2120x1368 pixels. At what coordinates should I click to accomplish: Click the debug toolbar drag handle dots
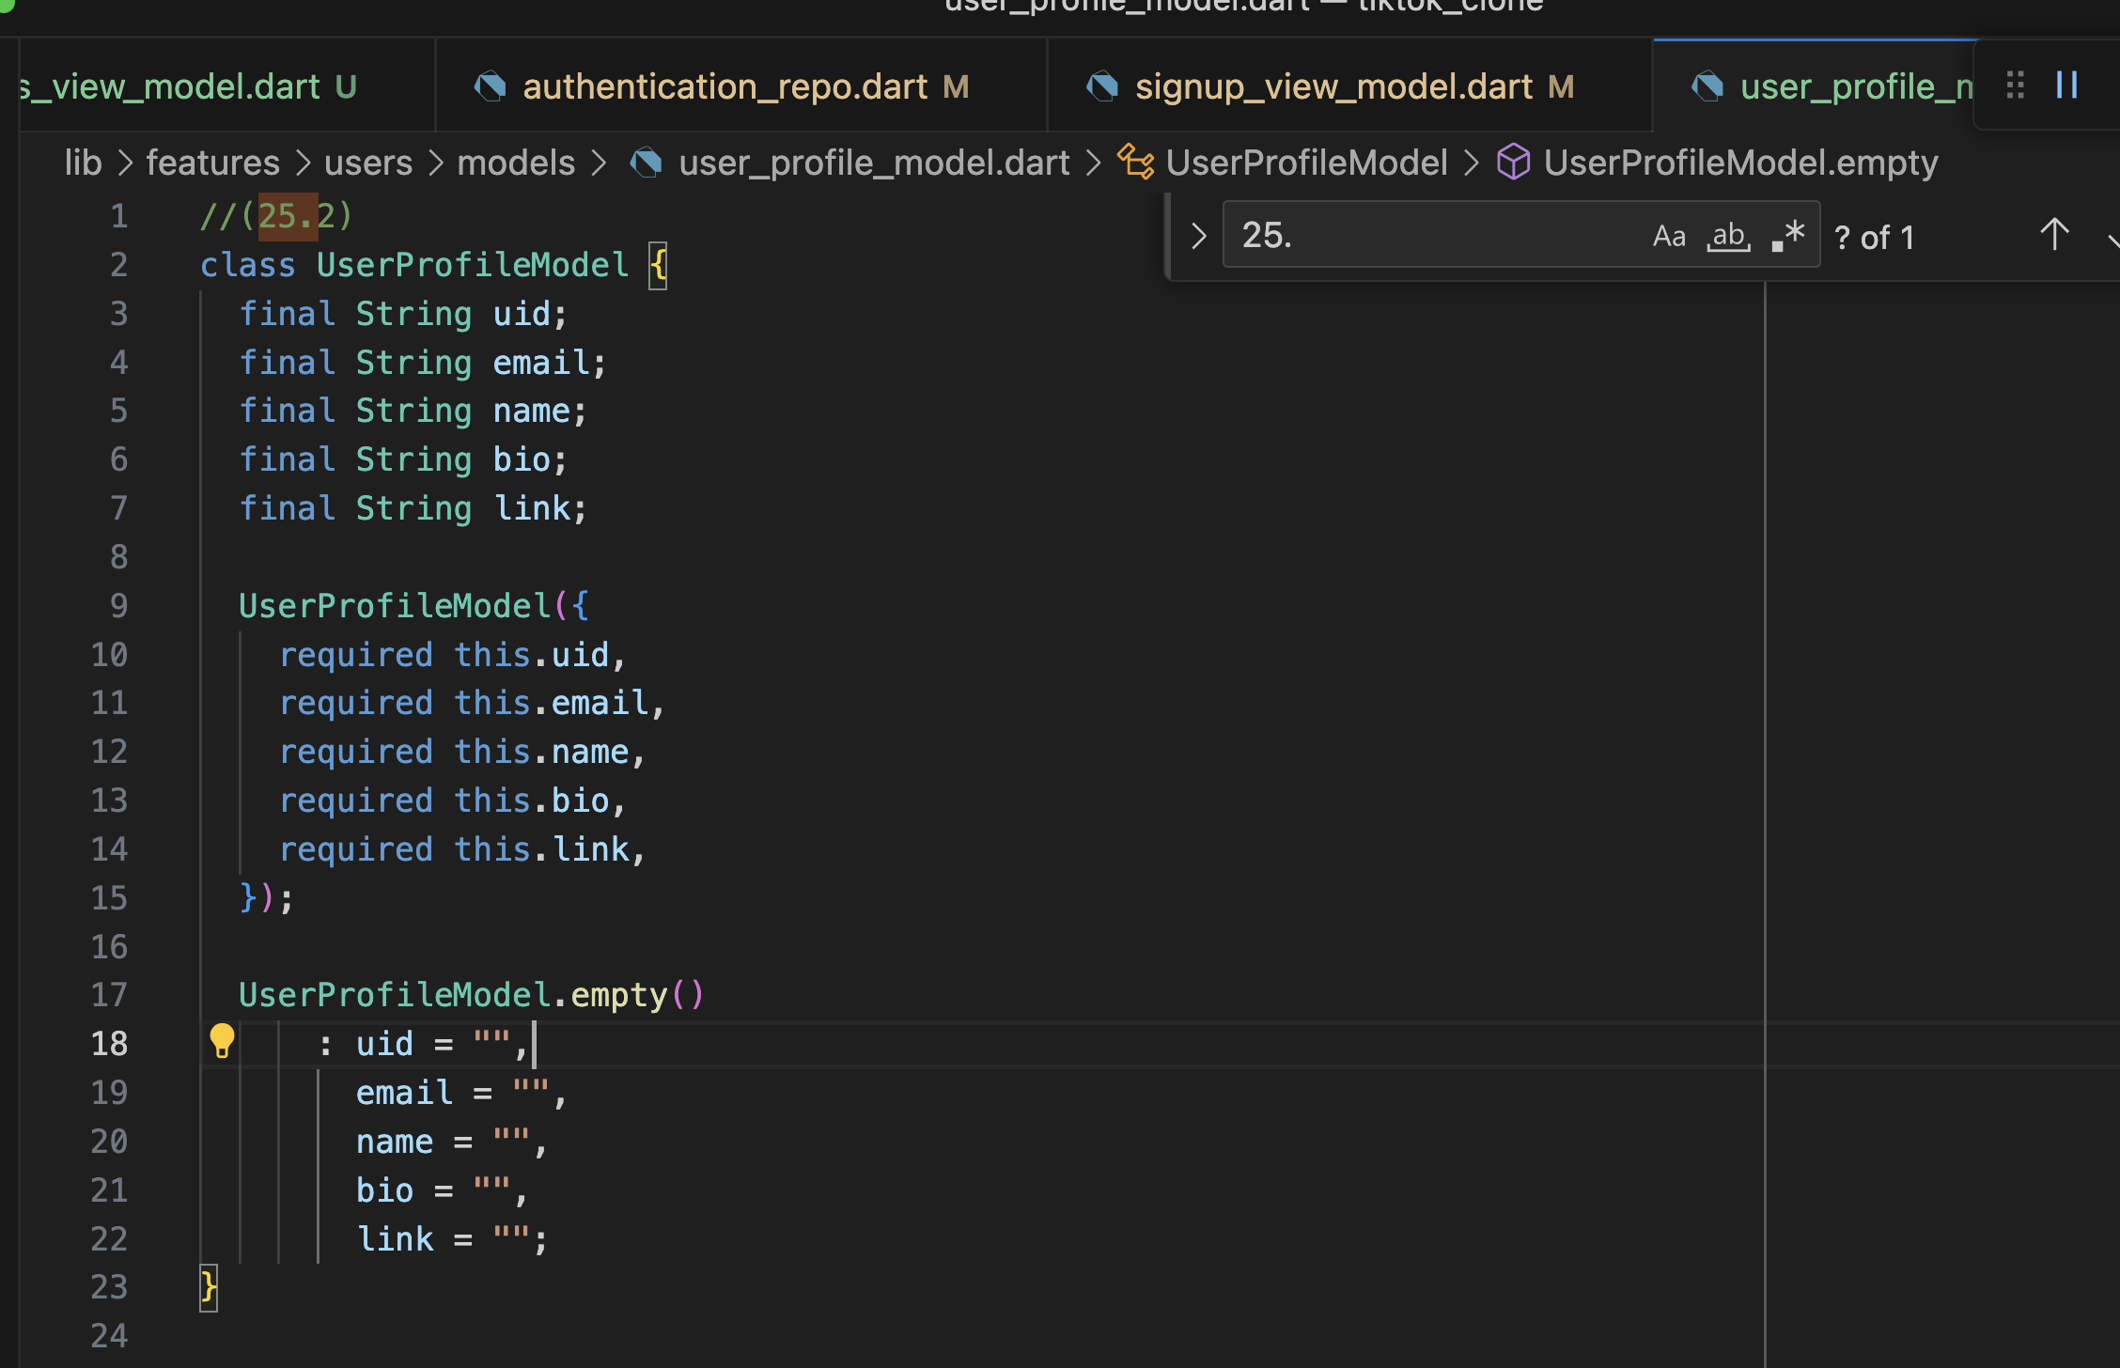(2015, 85)
